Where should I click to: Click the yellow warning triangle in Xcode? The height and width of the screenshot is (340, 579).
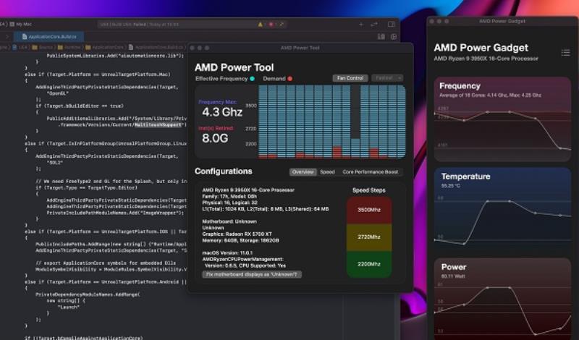(261, 25)
